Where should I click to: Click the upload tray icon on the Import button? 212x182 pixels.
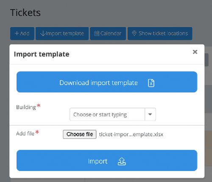[122, 161]
